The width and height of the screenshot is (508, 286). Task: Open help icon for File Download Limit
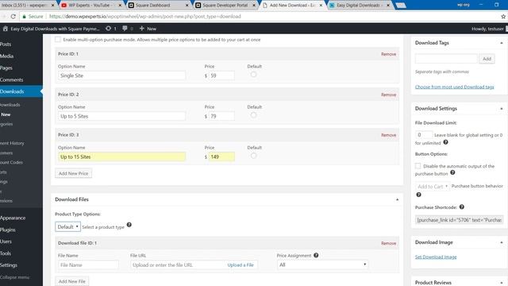(x=445, y=142)
